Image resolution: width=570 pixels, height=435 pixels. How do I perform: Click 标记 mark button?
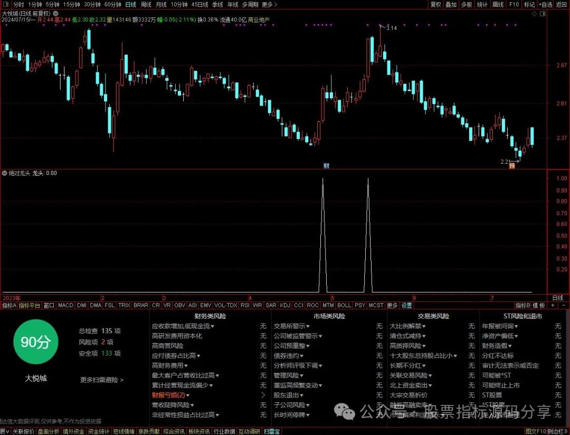coord(529,4)
